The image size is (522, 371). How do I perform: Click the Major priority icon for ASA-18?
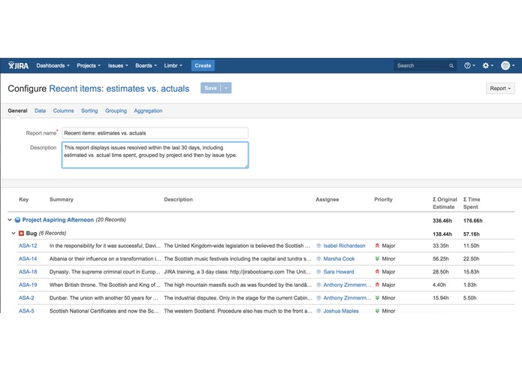pos(377,272)
